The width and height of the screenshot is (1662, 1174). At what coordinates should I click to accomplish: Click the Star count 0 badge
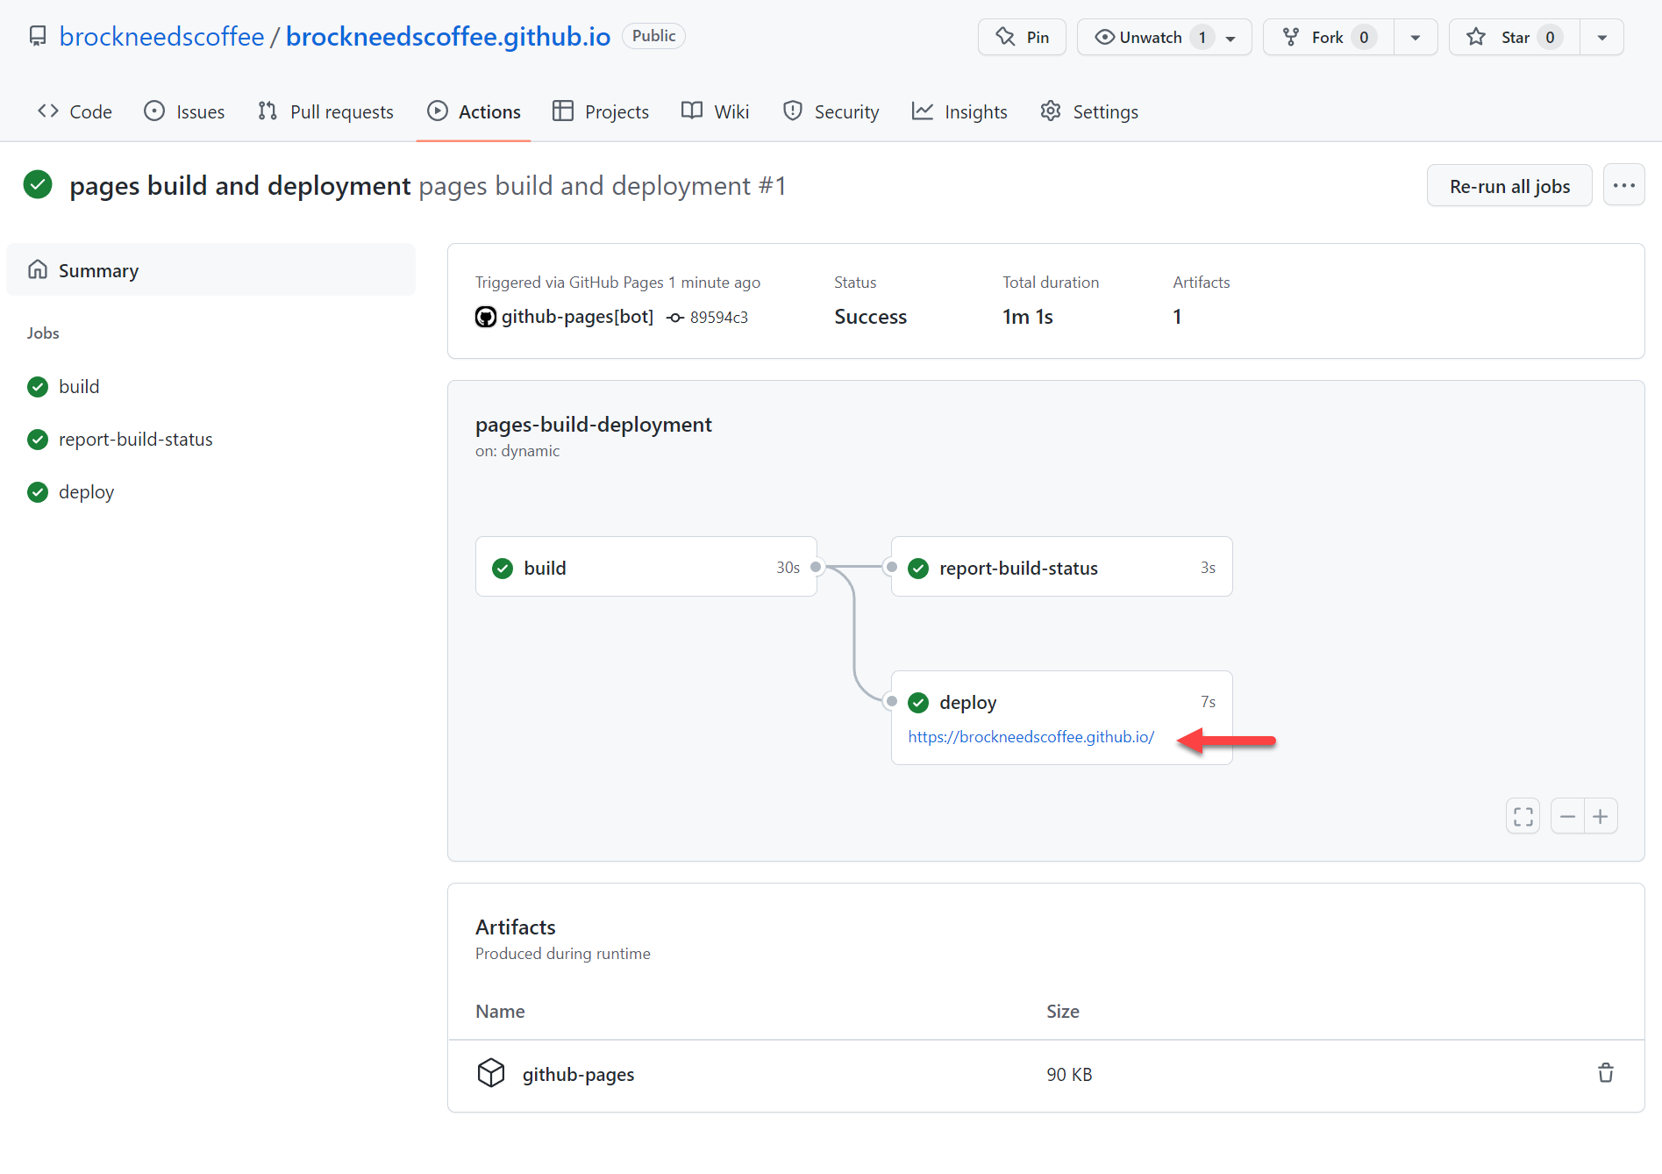click(x=1549, y=37)
